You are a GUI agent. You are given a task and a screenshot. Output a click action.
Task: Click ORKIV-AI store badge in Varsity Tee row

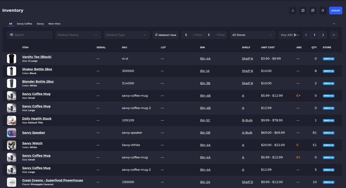pos(328,59)
